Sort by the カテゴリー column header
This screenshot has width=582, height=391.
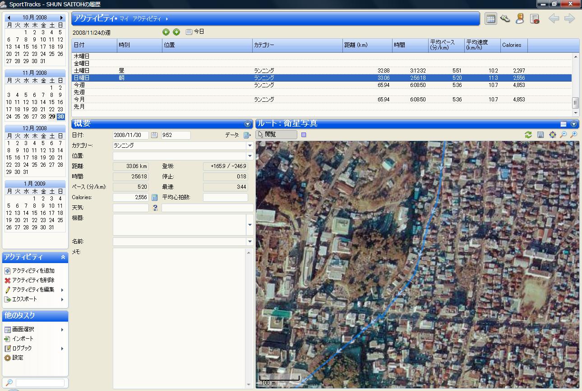coord(297,45)
